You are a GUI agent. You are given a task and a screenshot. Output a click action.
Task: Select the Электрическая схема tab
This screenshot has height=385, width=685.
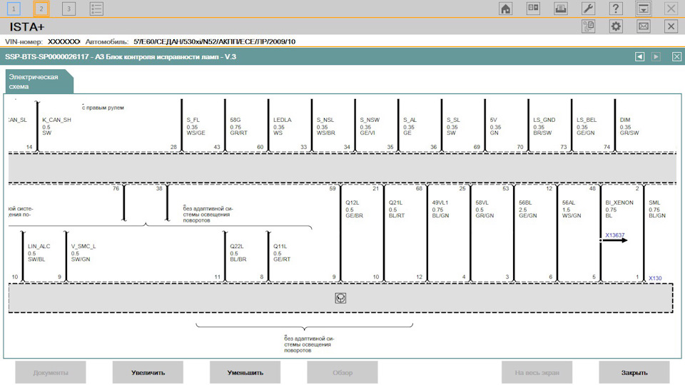[x=39, y=81]
